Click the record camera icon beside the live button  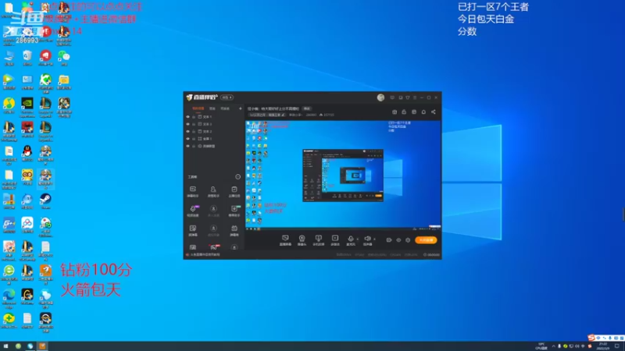(388, 240)
